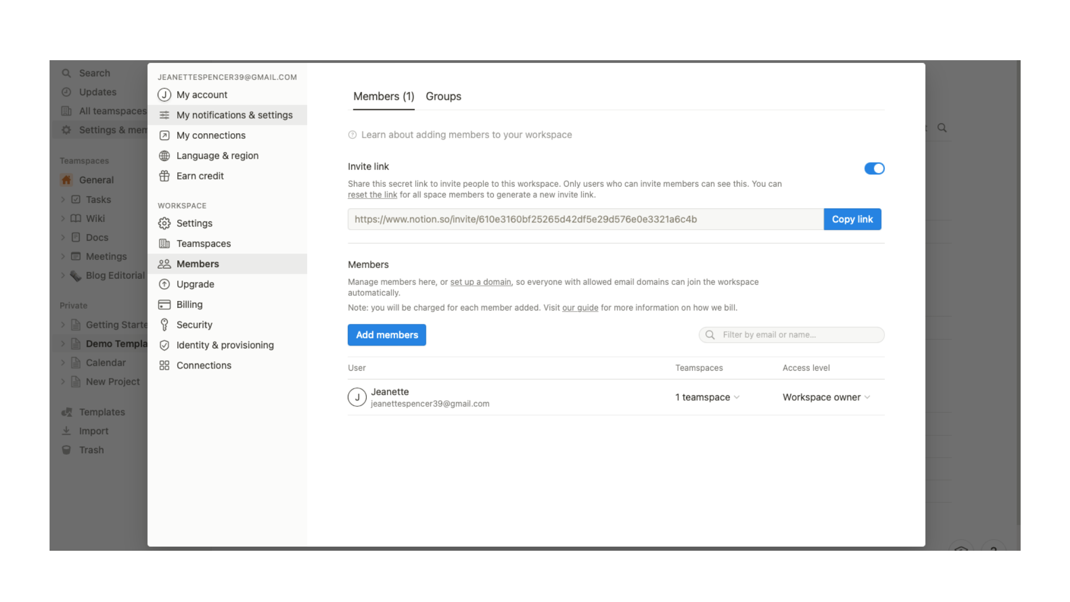1070x602 pixels.
Task: Open the Workspace owner access dropdown
Action: click(826, 397)
